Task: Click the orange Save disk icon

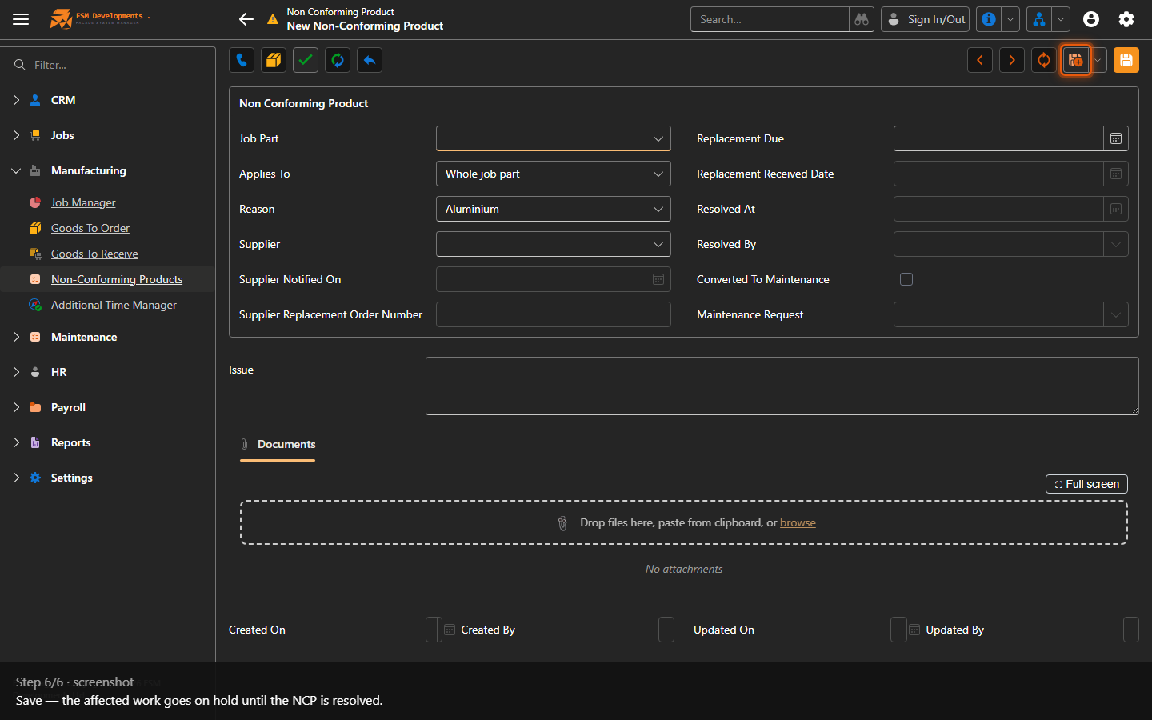Action: 1126,60
